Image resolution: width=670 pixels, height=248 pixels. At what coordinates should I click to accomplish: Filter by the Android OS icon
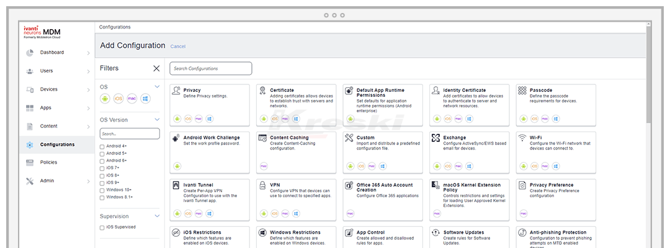click(105, 99)
